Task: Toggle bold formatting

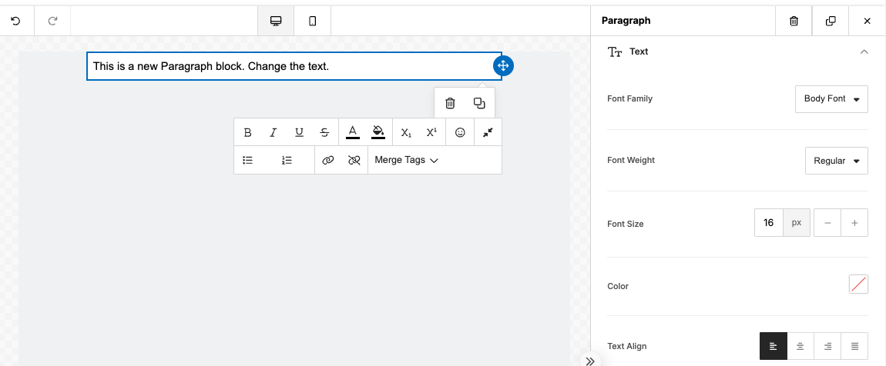Action: point(247,132)
